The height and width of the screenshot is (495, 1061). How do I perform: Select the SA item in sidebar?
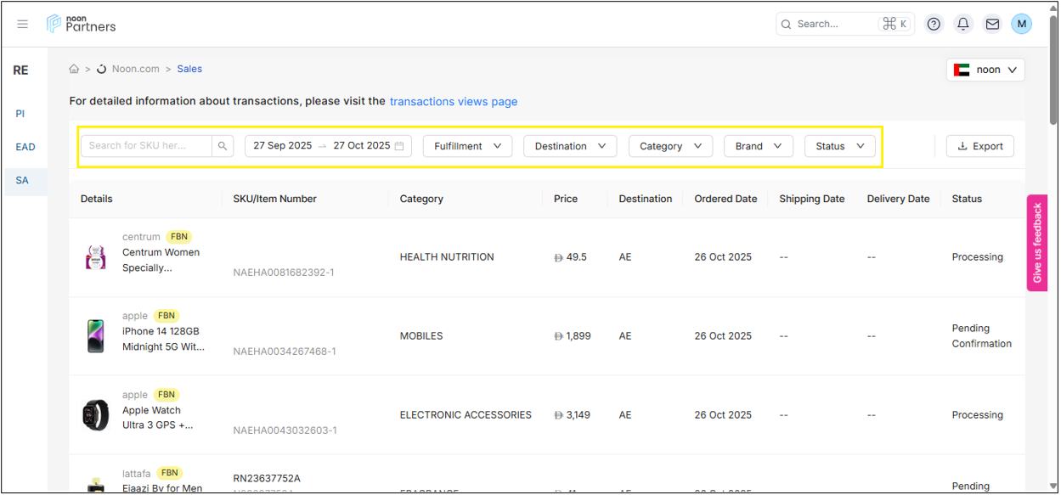coord(22,180)
